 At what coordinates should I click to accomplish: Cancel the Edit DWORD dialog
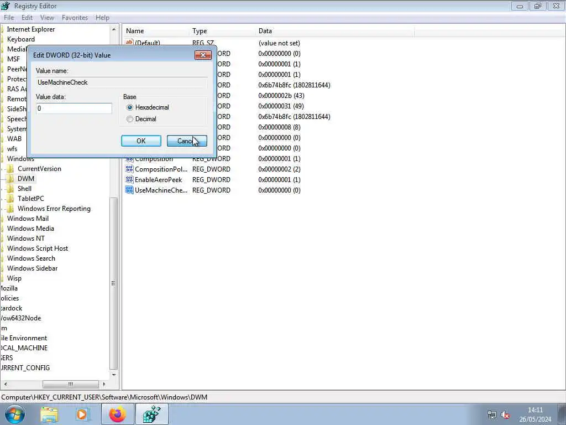click(187, 141)
